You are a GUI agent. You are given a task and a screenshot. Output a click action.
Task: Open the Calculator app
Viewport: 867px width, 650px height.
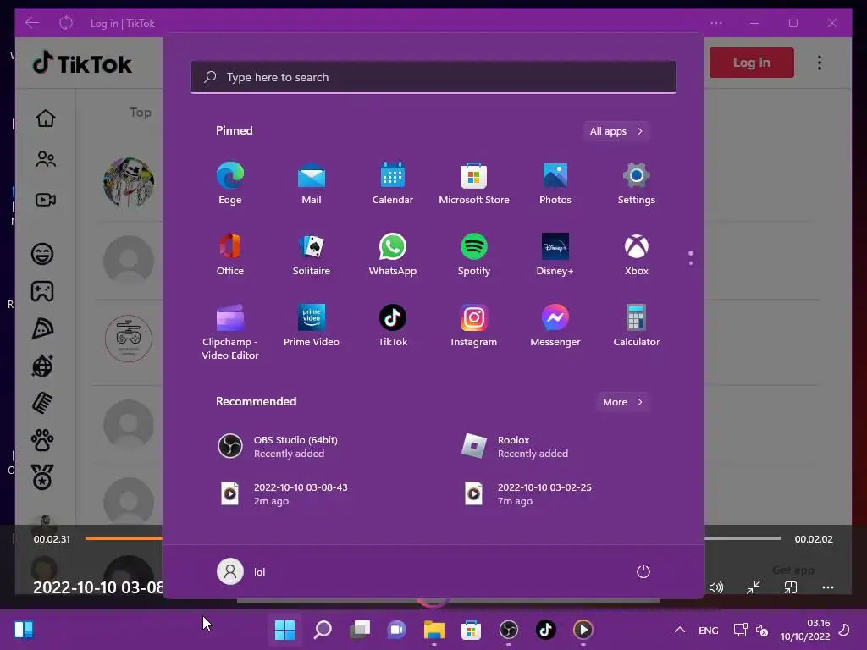pos(637,326)
